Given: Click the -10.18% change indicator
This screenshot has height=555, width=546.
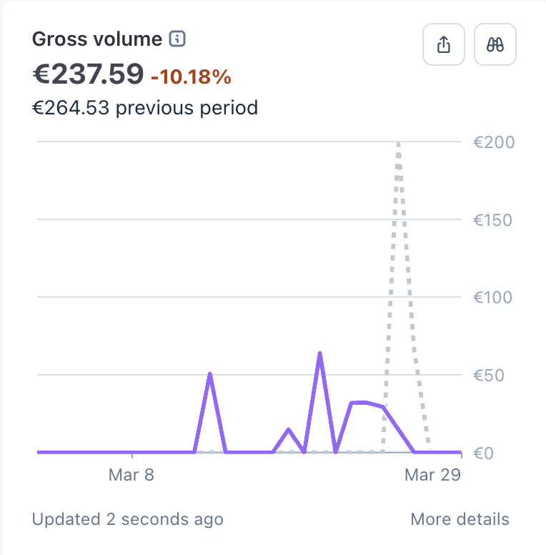Looking at the screenshot, I should pyautogui.click(x=191, y=77).
